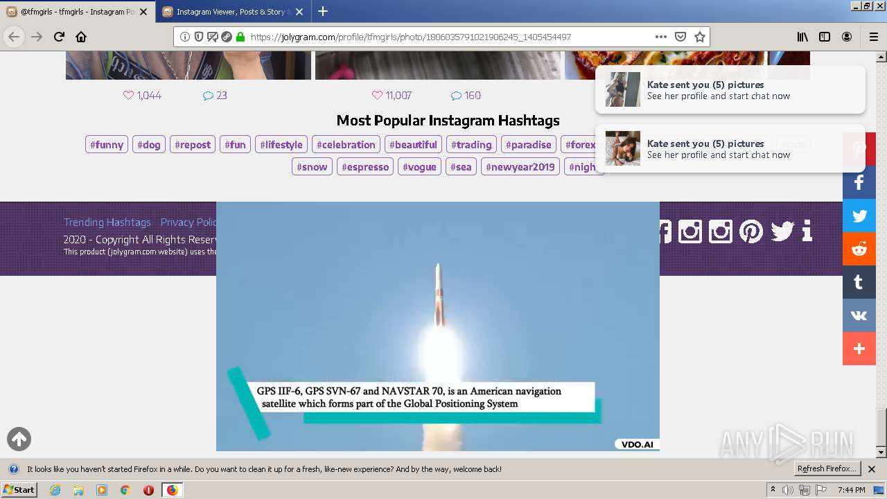Click the rocket launch video ad
The height and width of the screenshot is (499, 887).
coord(438,326)
